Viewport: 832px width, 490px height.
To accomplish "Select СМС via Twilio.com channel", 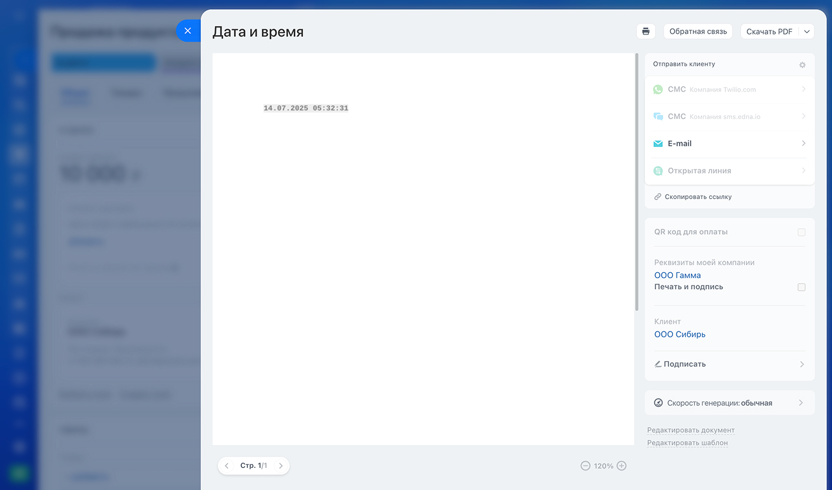I will click(729, 90).
